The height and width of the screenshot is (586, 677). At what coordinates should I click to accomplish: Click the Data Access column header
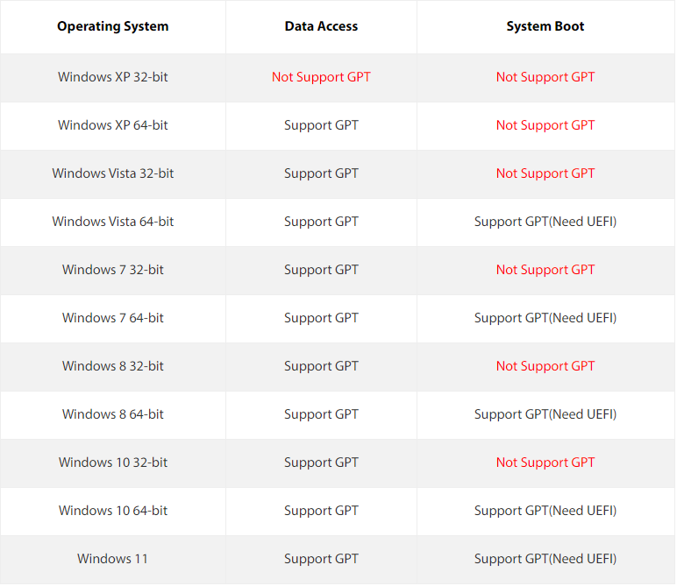coord(321,26)
